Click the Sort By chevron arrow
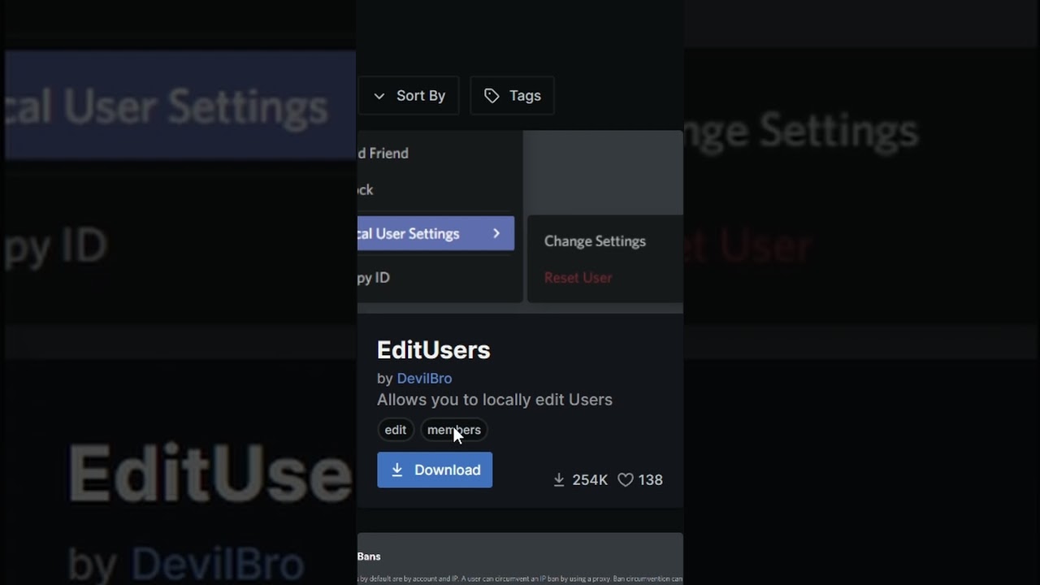Screen dimensions: 1040x585 (379, 96)
